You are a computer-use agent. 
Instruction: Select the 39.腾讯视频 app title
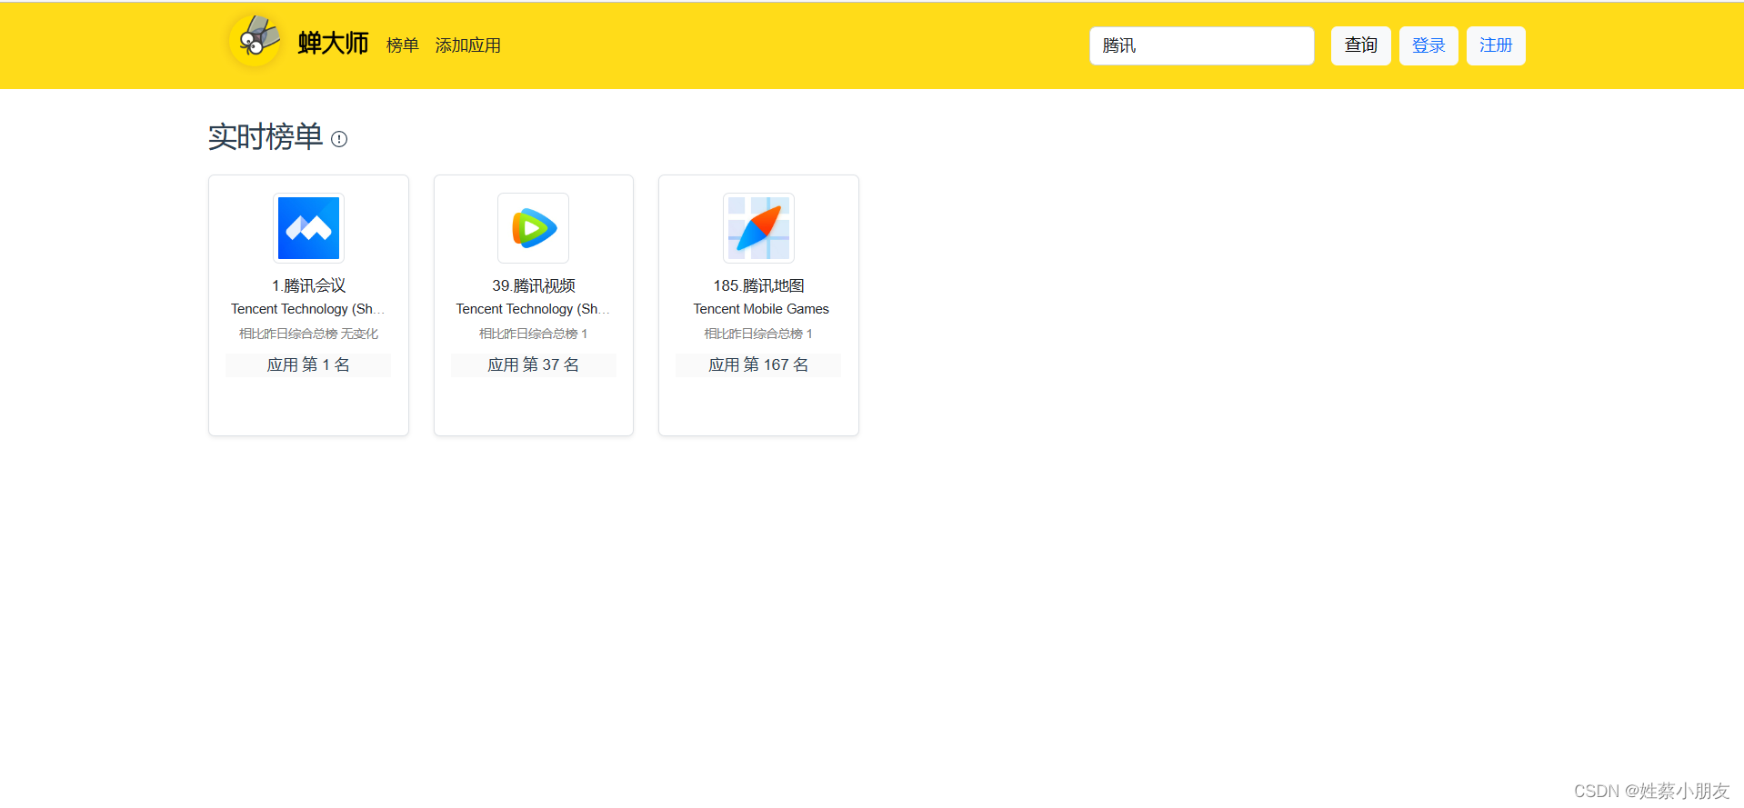click(534, 285)
